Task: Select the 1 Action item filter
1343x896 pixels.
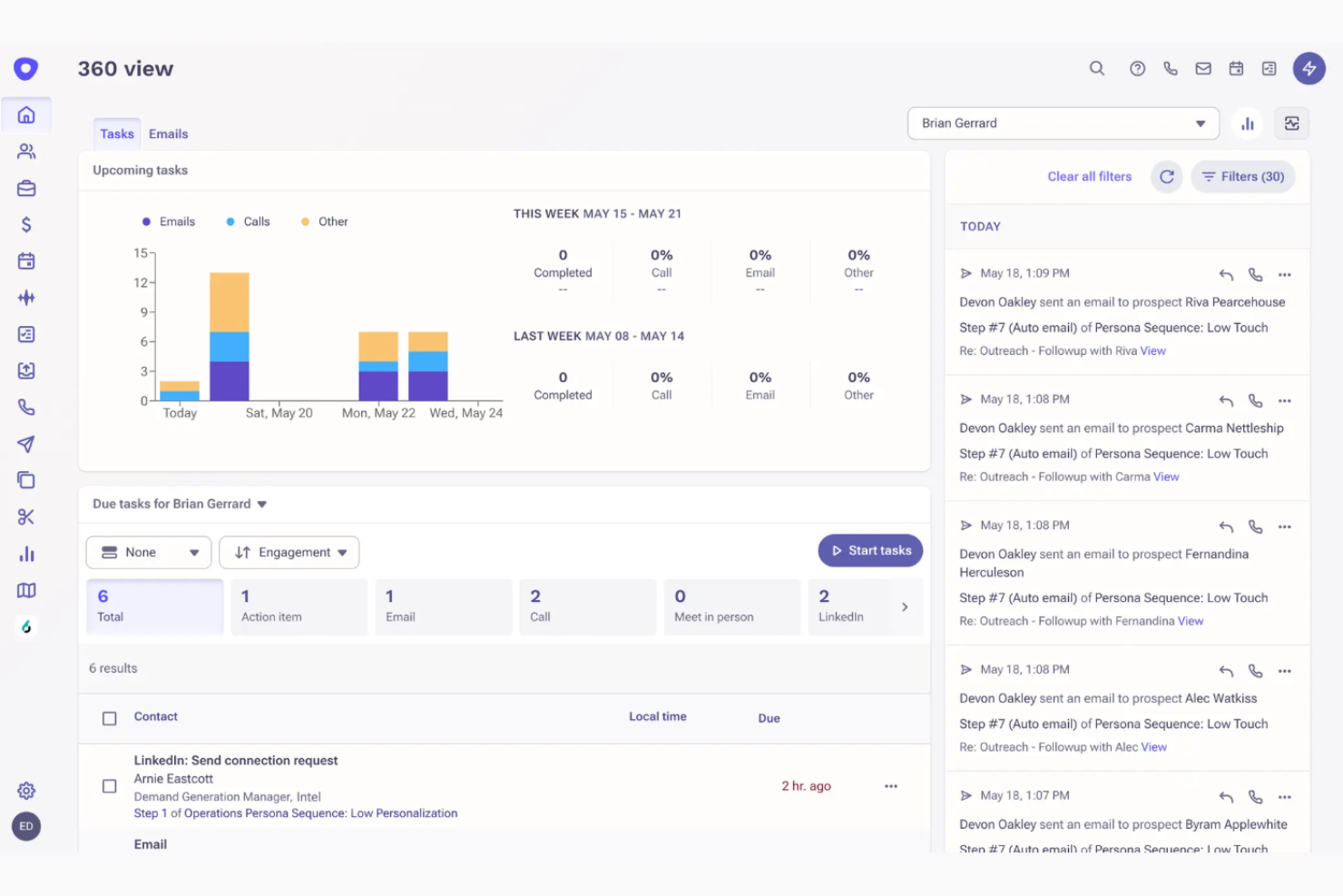Action: (x=299, y=606)
